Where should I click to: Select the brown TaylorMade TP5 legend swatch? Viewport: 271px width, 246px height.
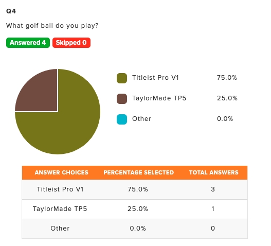[122, 99]
